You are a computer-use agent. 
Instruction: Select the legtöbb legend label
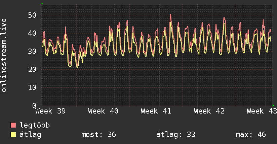coord(35,125)
